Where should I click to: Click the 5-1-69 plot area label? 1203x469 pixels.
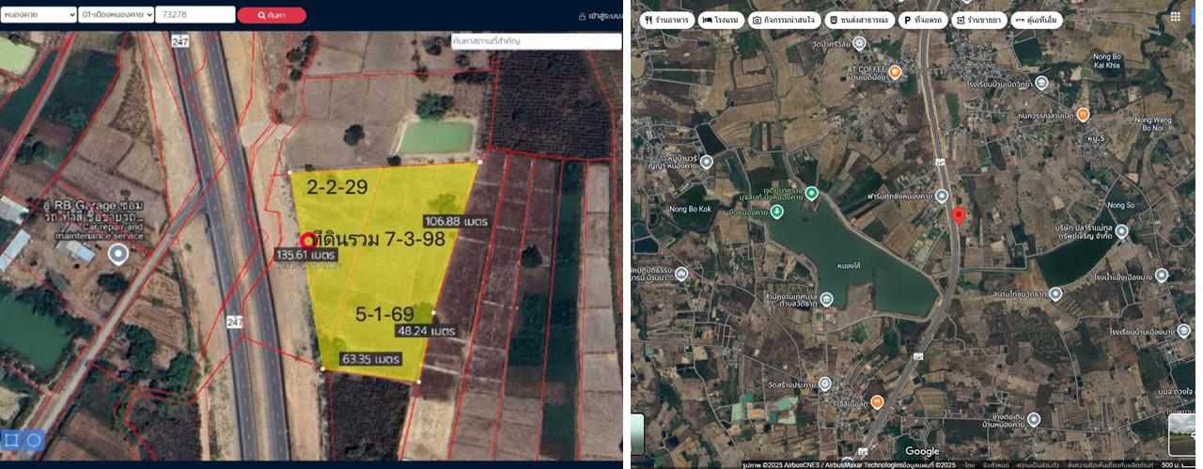click(x=383, y=314)
